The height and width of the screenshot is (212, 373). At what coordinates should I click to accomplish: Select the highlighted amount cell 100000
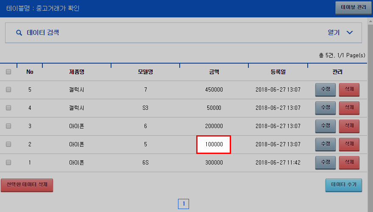coord(214,145)
